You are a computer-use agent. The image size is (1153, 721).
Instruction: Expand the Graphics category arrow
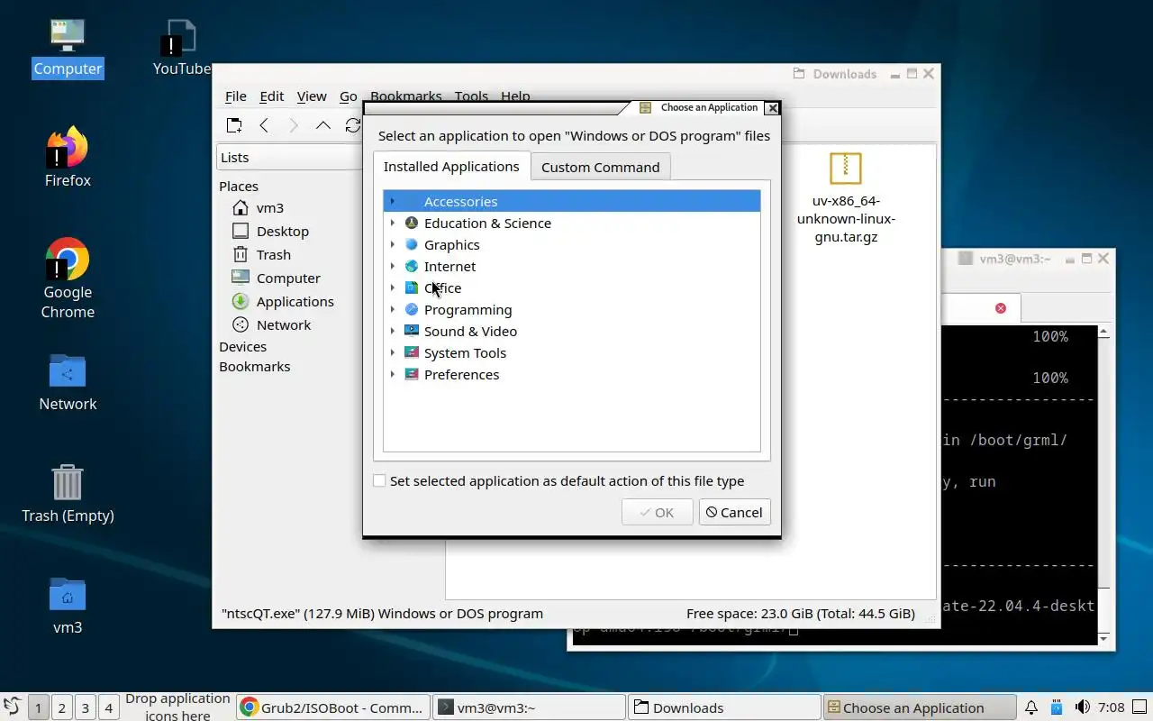pos(393,244)
